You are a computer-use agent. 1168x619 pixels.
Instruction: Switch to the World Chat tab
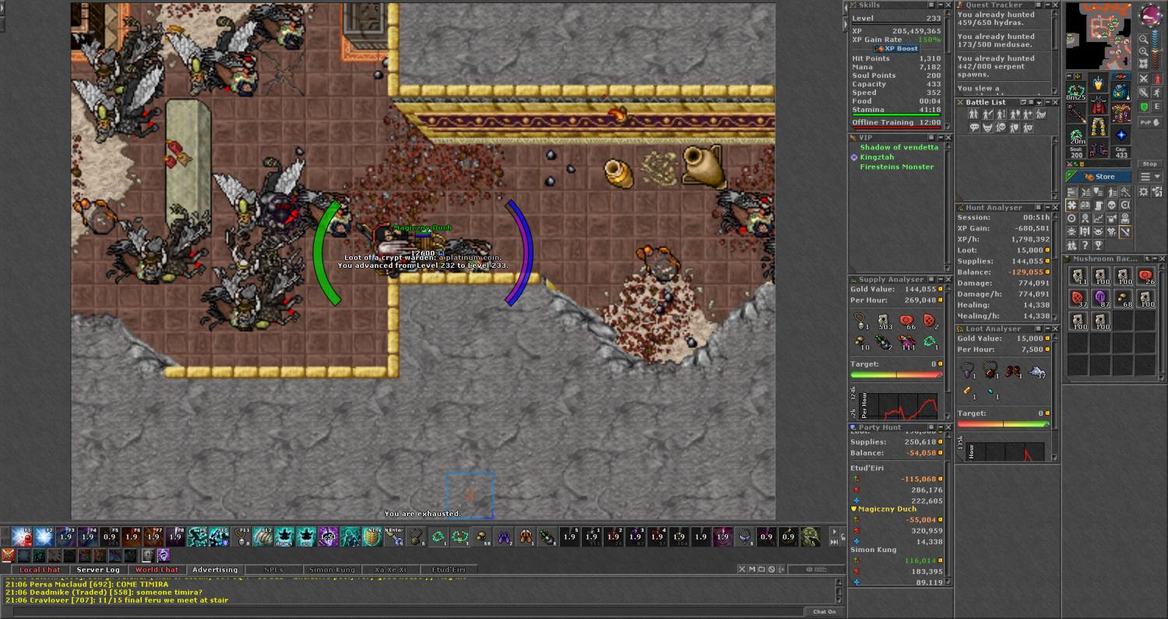157,570
